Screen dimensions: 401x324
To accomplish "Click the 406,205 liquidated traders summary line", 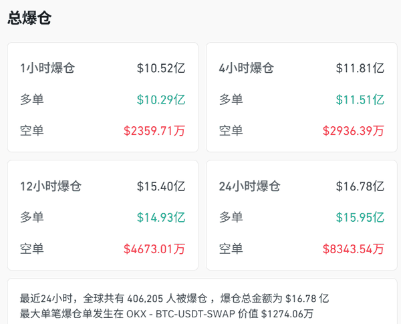I will point(174,298).
